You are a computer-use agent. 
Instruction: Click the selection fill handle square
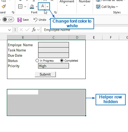tap(85, 115)
